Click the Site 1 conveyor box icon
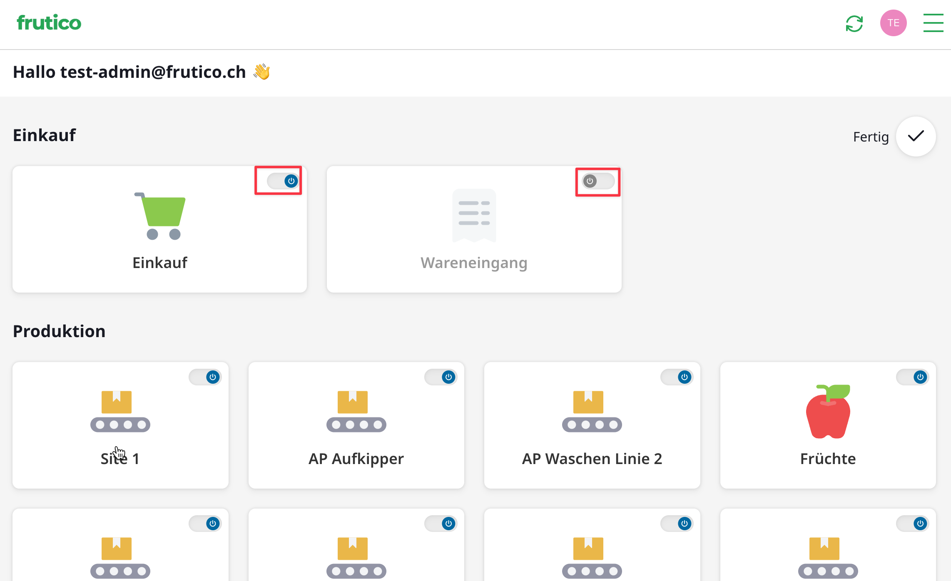The width and height of the screenshot is (951, 581). (x=120, y=411)
